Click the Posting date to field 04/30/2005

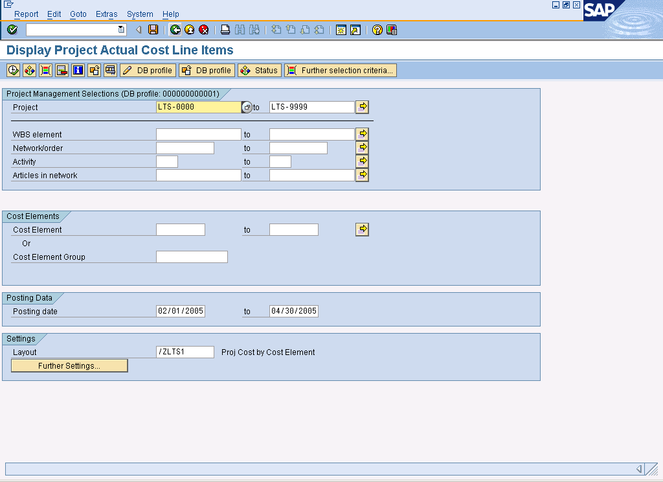point(294,311)
